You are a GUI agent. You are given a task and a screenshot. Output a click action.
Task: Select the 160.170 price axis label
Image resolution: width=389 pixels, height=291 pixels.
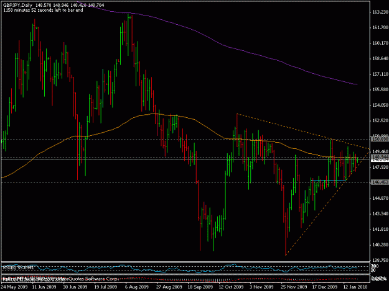click(380, 43)
